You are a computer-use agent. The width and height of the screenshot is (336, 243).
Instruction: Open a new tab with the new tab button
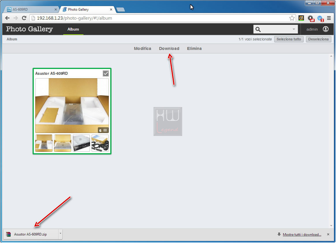tap(121, 10)
